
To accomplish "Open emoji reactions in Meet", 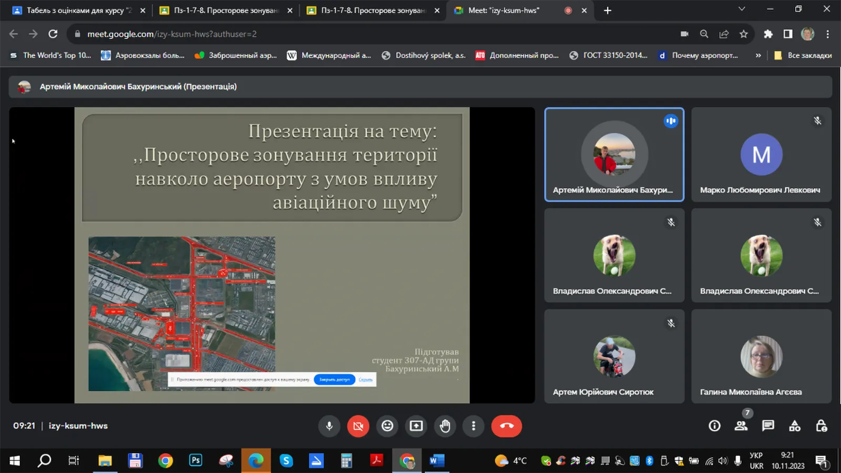I will 387,426.
